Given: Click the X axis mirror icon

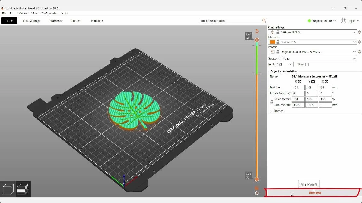Looking at the screenshot, I should (x=300, y=82).
